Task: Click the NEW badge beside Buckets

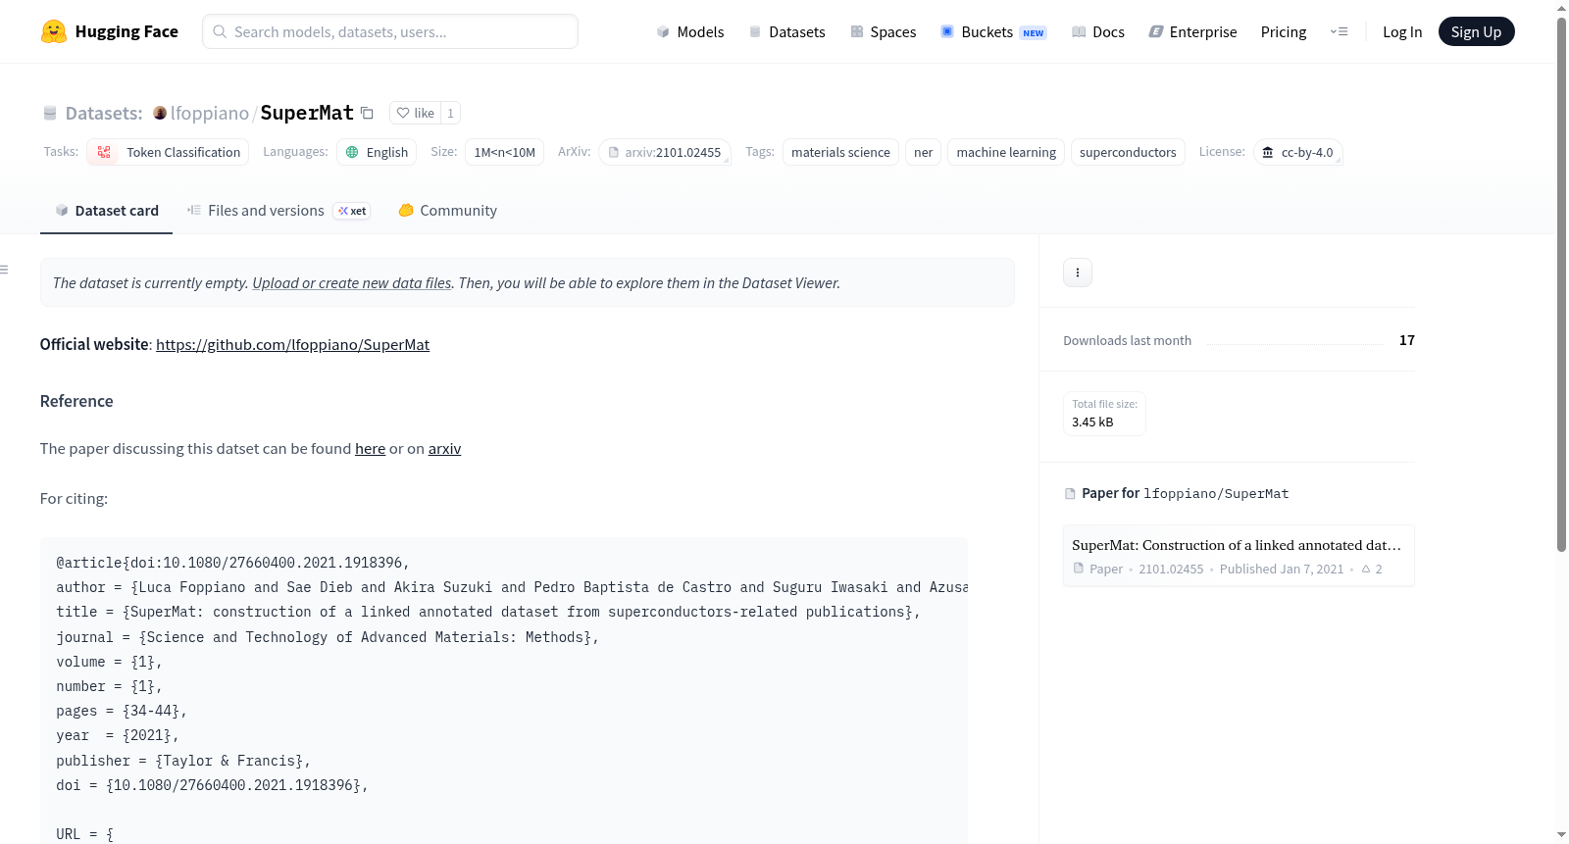Action: point(1034,32)
